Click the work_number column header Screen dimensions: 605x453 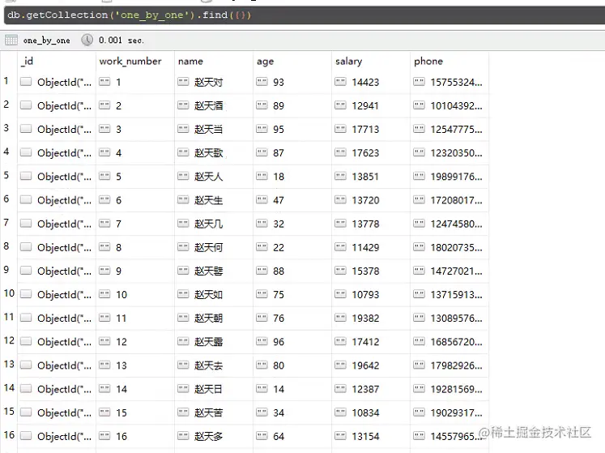(x=130, y=61)
